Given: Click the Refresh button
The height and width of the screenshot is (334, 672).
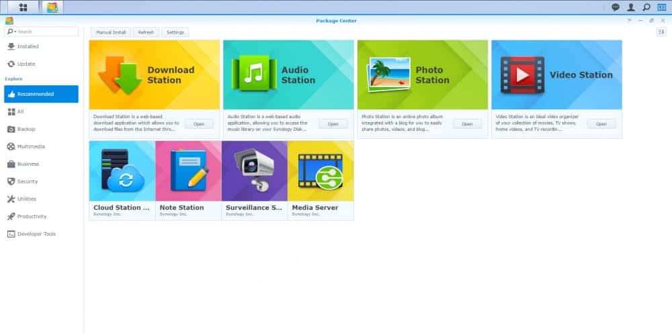Looking at the screenshot, I should pos(146,32).
